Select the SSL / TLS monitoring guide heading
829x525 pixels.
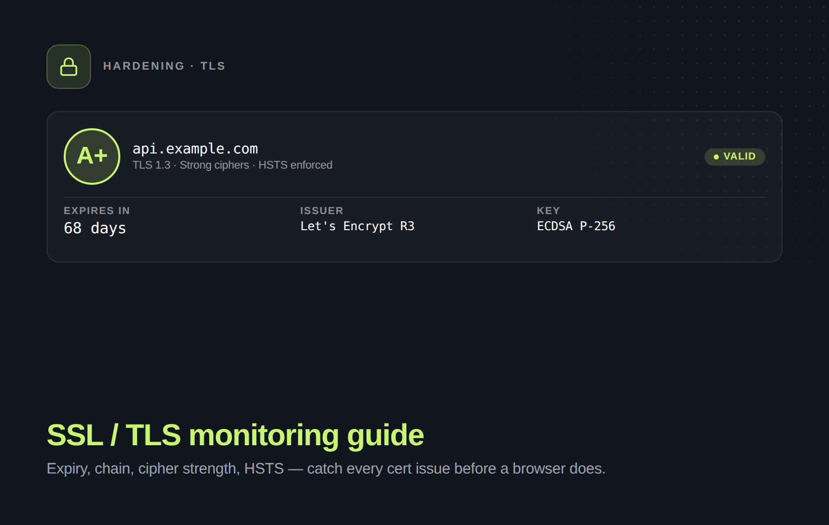236,435
